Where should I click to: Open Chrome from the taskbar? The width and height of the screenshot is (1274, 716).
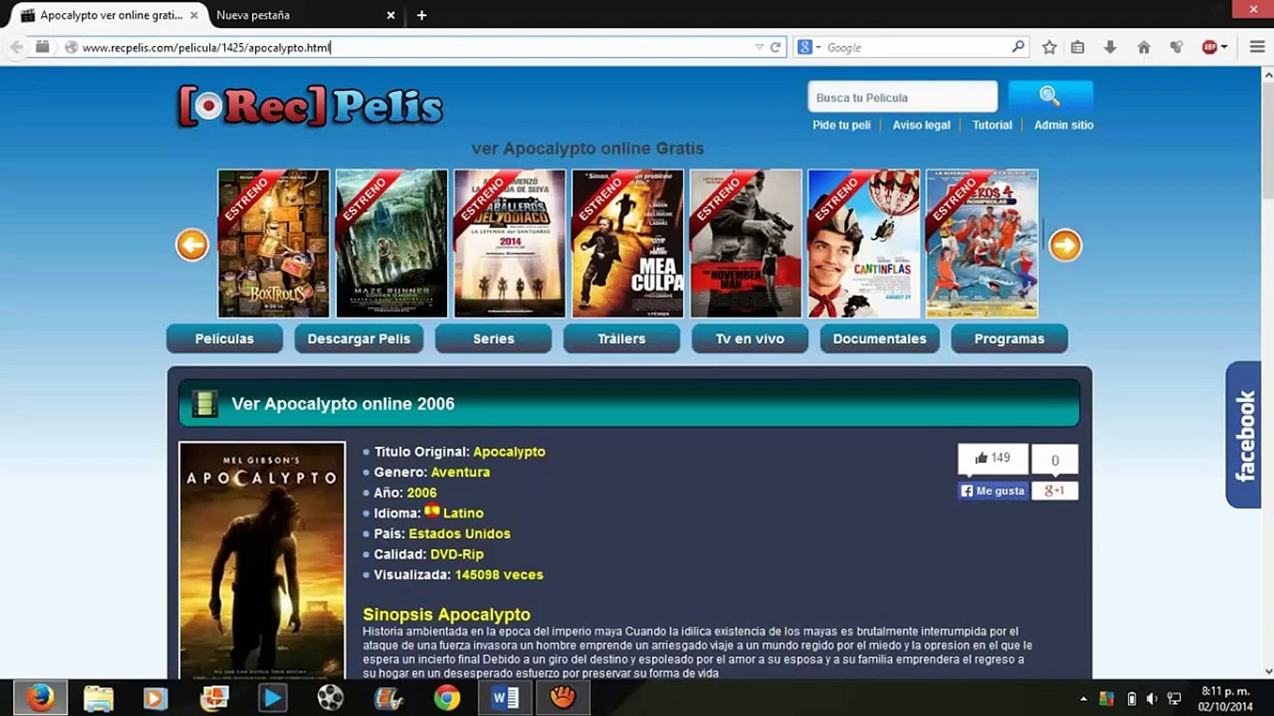coord(447,698)
